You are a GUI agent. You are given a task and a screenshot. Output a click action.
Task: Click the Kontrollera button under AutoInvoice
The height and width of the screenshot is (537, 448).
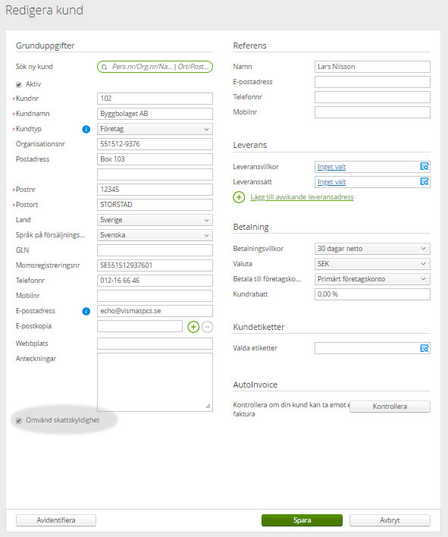(390, 407)
